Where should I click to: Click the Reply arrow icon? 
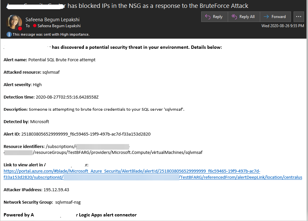click(207, 17)
